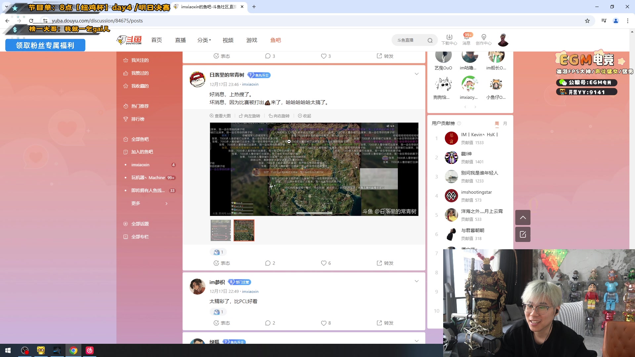Rotate the image left with 向左旋转

pos(250,116)
